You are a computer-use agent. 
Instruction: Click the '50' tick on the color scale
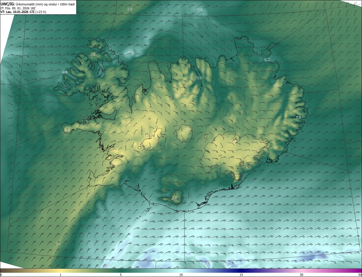pyautogui.click(x=360, y=275)
